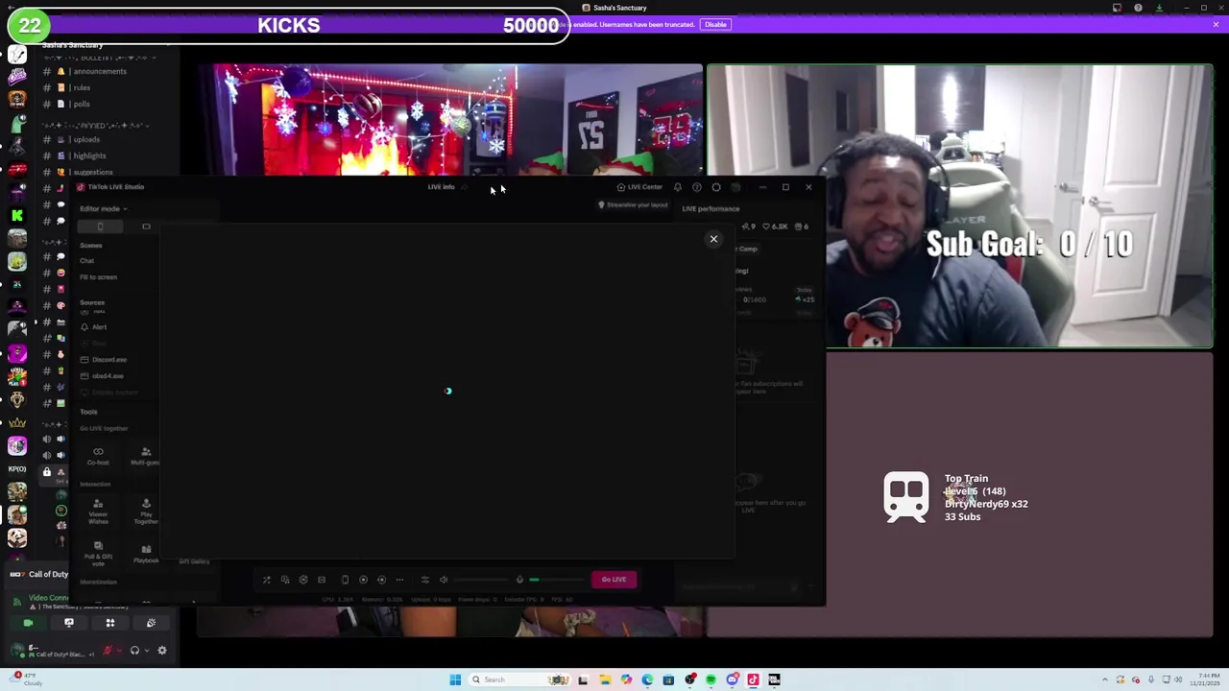
Task: Open the Poll & Gift vote tool
Action: pos(98,553)
